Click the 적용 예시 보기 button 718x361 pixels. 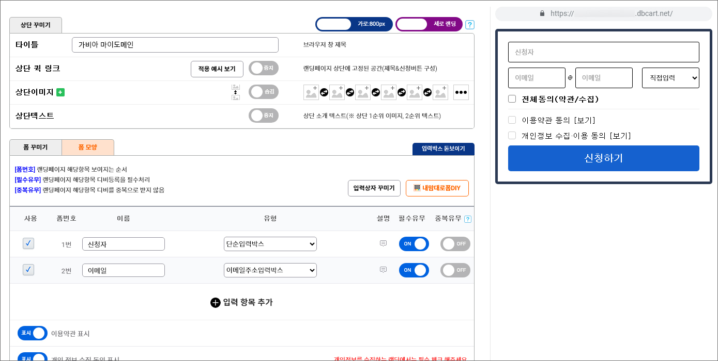[x=217, y=69]
